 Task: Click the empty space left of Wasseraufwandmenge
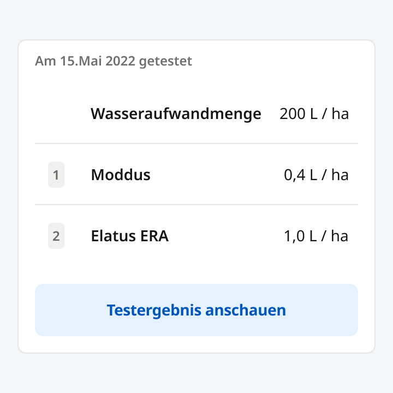coord(60,114)
